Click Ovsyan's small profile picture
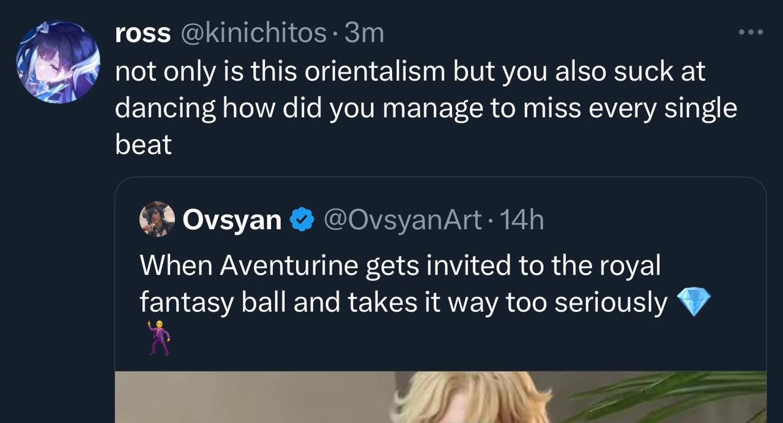783x423 pixels. tap(157, 219)
